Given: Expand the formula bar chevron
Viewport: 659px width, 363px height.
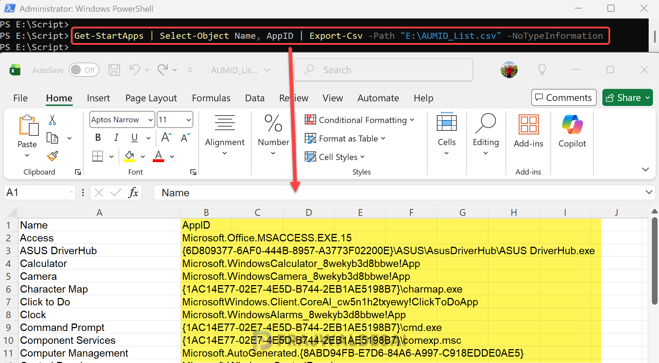Looking at the screenshot, I should (649, 192).
